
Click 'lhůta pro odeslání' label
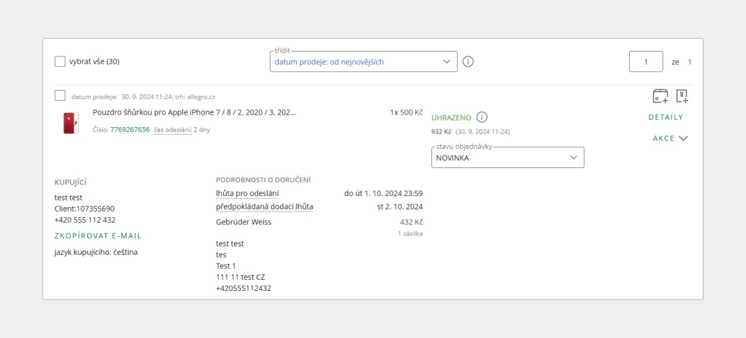(x=247, y=193)
